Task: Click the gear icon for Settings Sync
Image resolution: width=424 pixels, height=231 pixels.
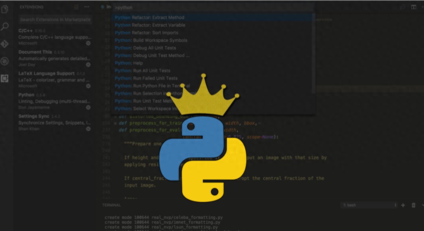Action: coord(88,129)
